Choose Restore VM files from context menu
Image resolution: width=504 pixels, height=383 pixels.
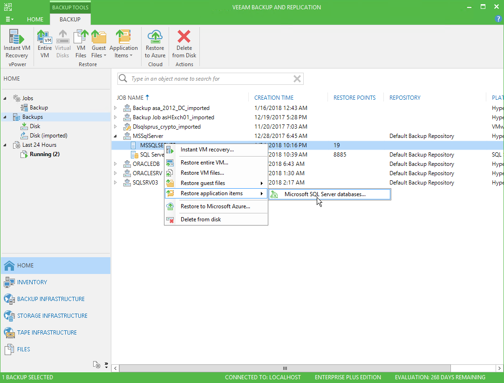point(216,173)
